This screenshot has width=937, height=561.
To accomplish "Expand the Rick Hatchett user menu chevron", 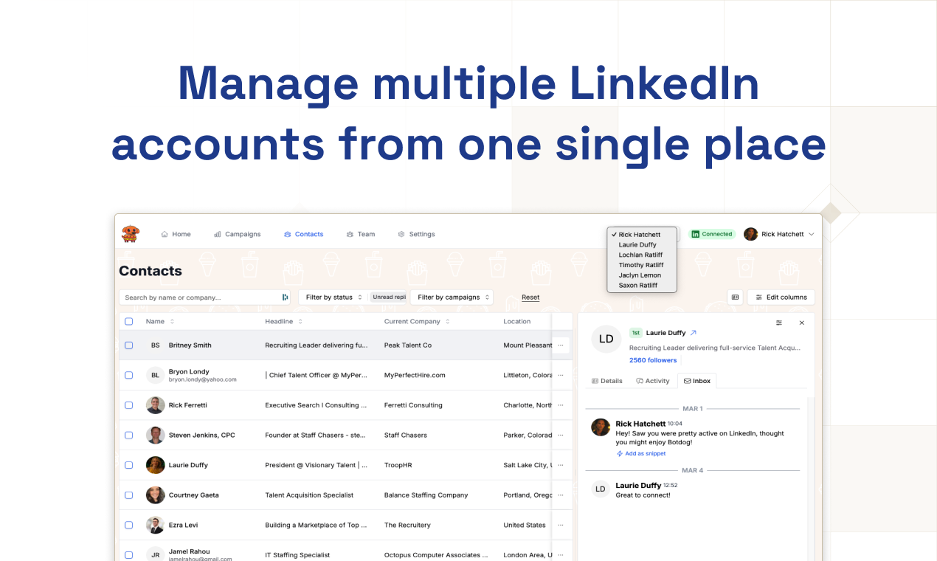I will [812, 234].
